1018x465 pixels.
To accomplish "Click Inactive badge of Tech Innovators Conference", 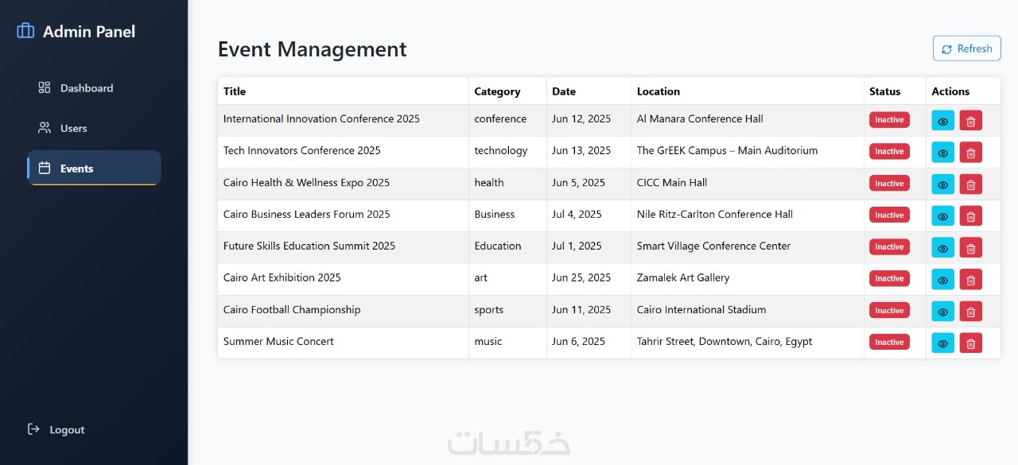I will click(x=889, y=151).
